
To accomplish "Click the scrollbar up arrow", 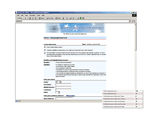I will click(x=136, y=24).
